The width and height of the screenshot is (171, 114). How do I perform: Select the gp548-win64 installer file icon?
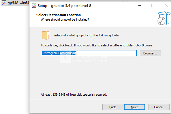coord(4,3)
